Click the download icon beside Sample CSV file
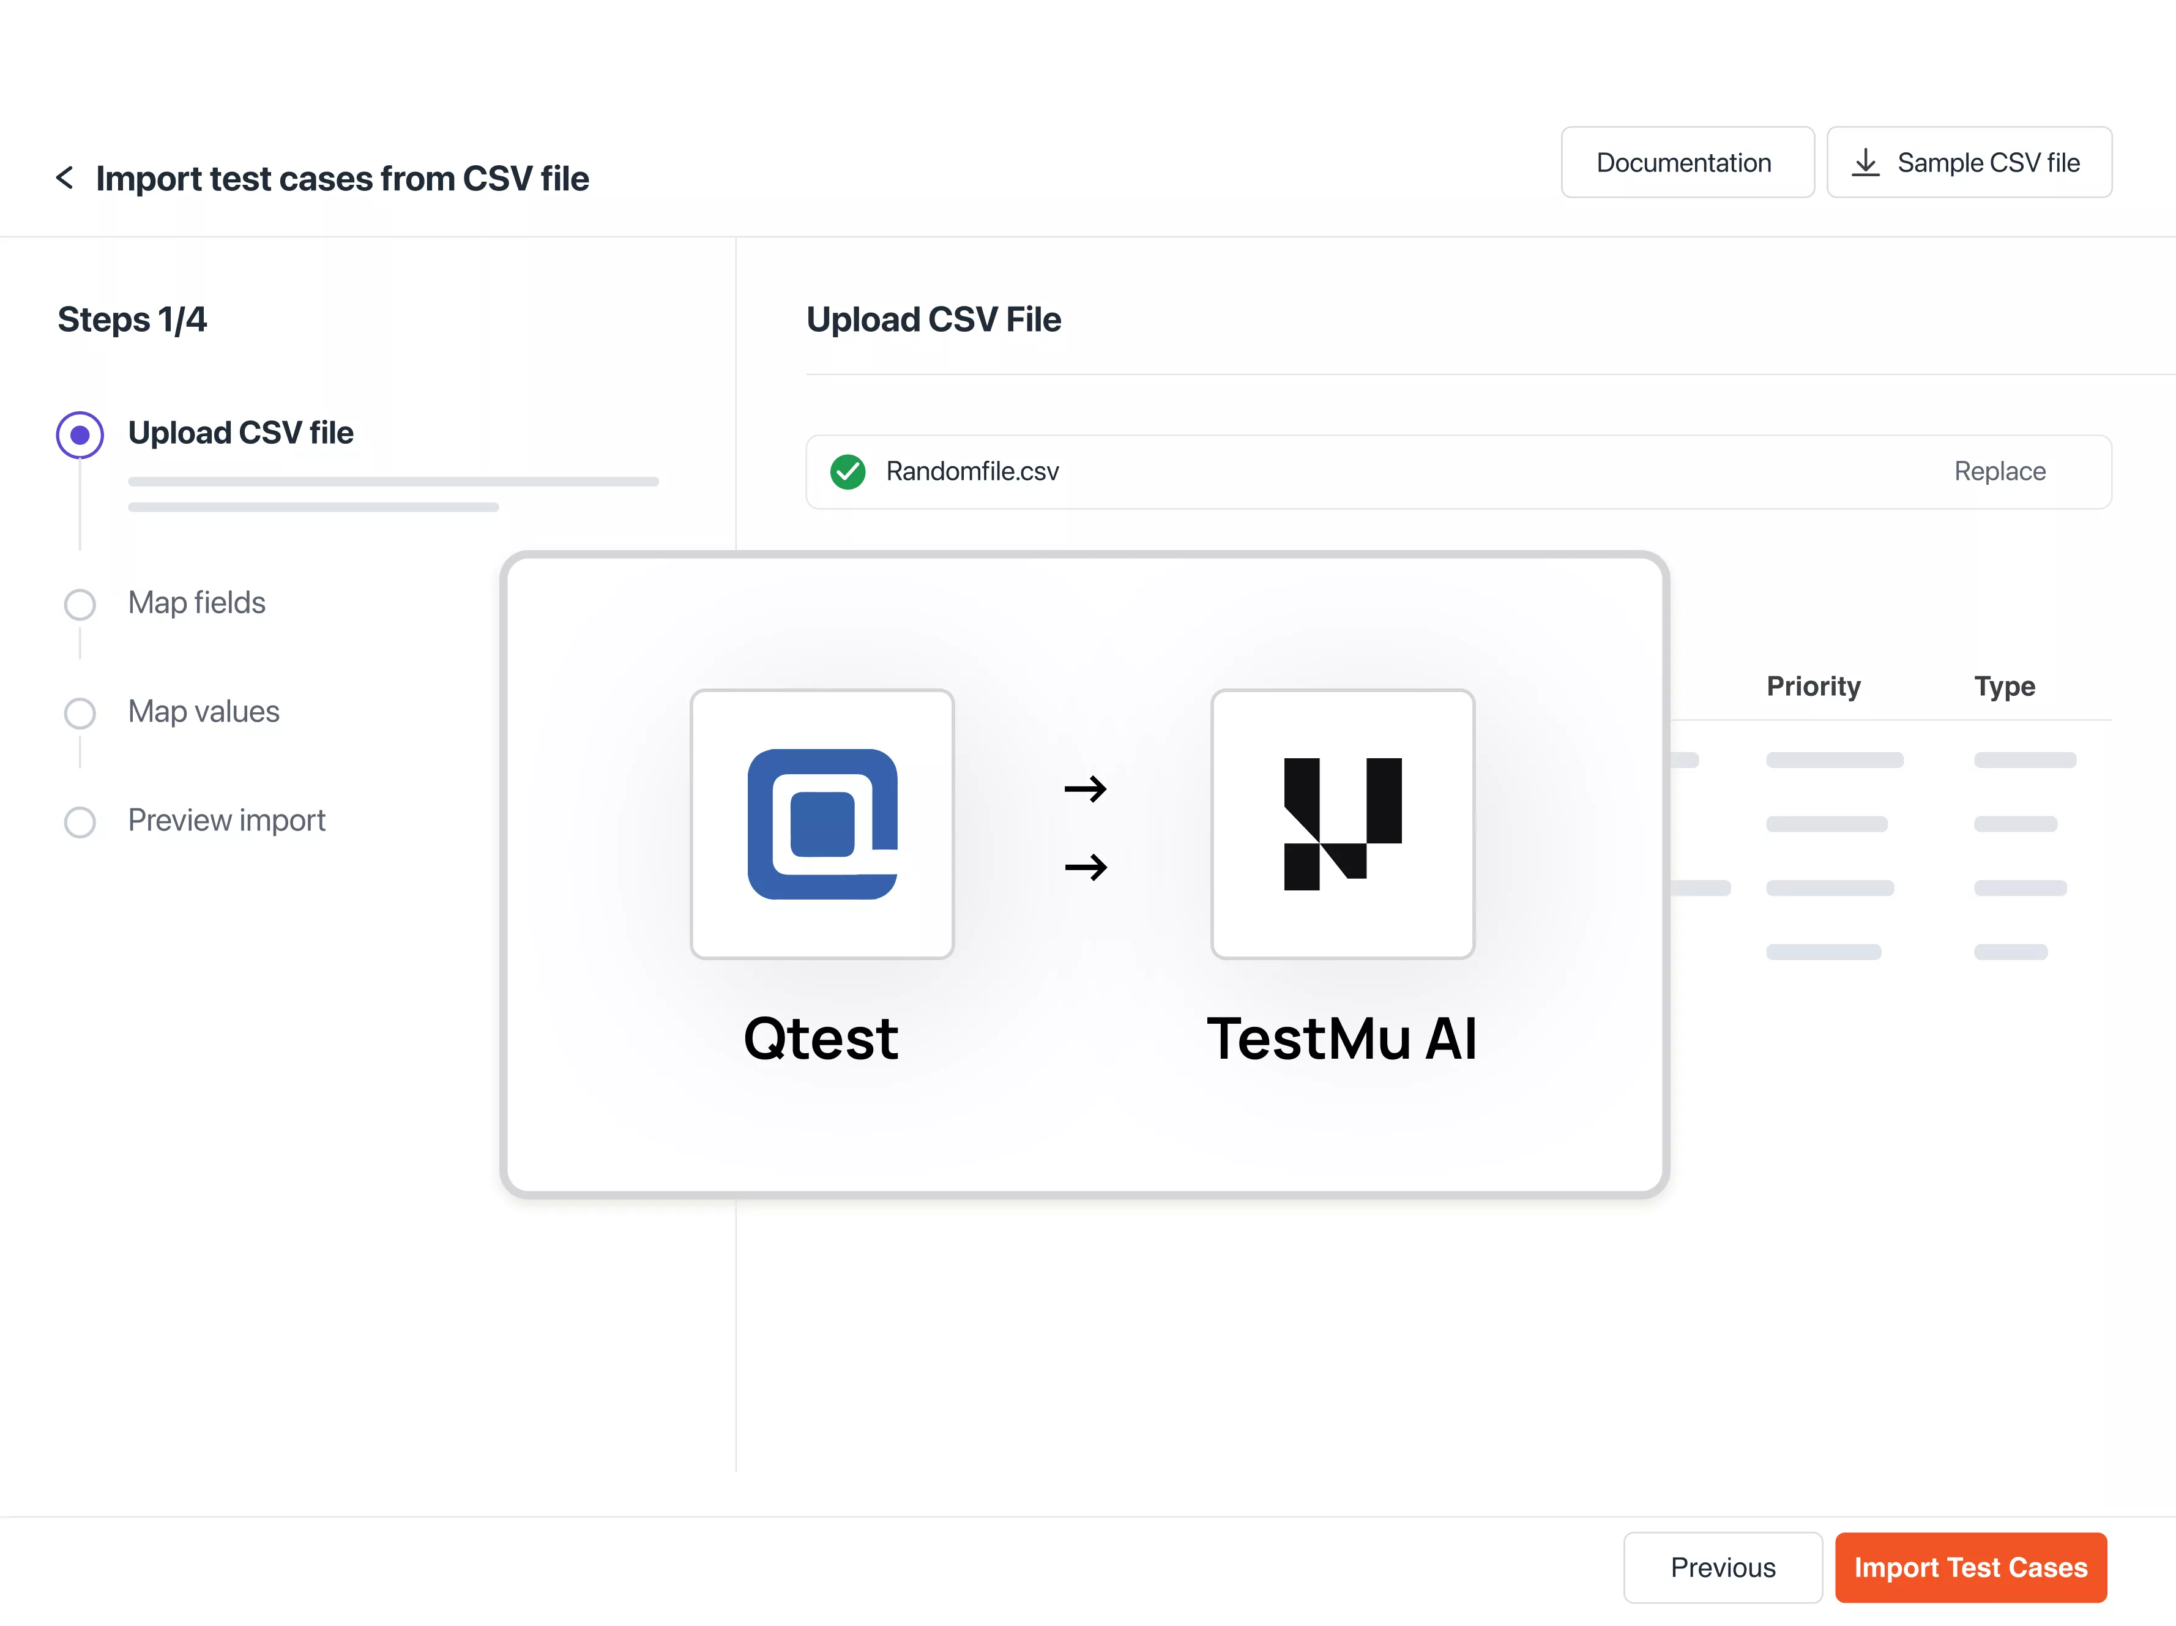 pos(1865,162)
